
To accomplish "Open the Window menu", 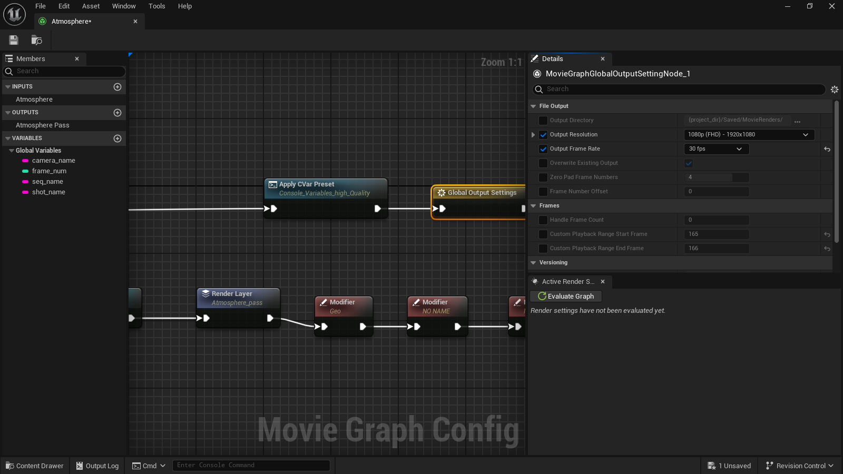I will point(124,6).
